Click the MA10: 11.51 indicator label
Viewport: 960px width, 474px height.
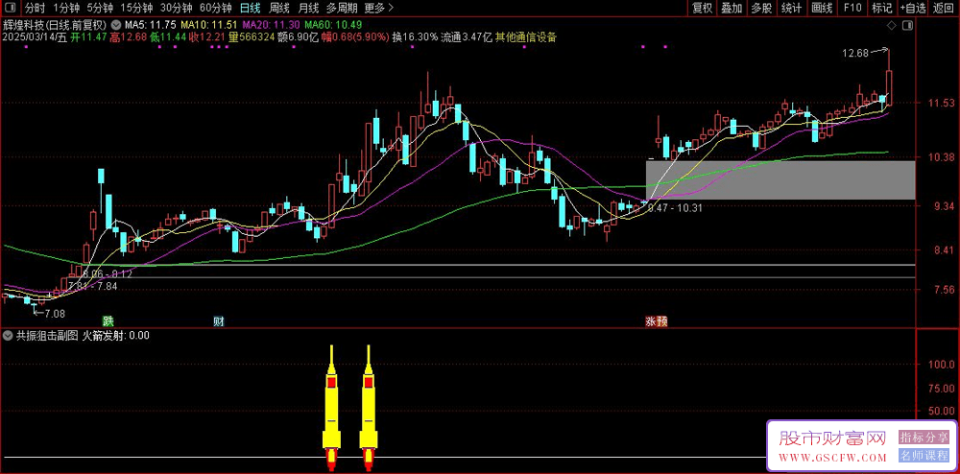coord(209,25)
